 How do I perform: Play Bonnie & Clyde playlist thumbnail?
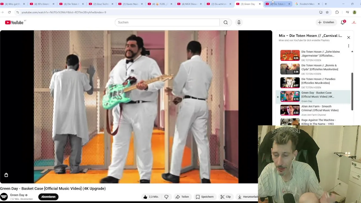(290, 69)
